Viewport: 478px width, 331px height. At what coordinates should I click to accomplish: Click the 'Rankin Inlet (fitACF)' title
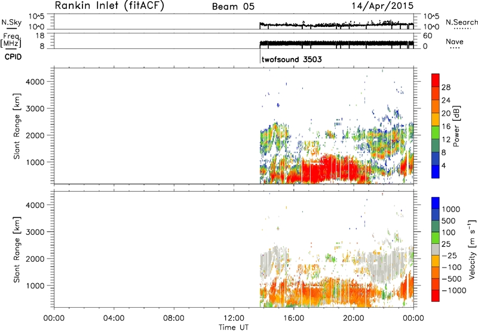tap(109, 5)
